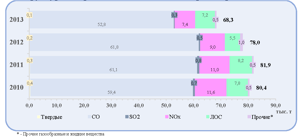Click the 2010 total label 80,4
Viewport: 298px width, 139px height.
[261, 88]
